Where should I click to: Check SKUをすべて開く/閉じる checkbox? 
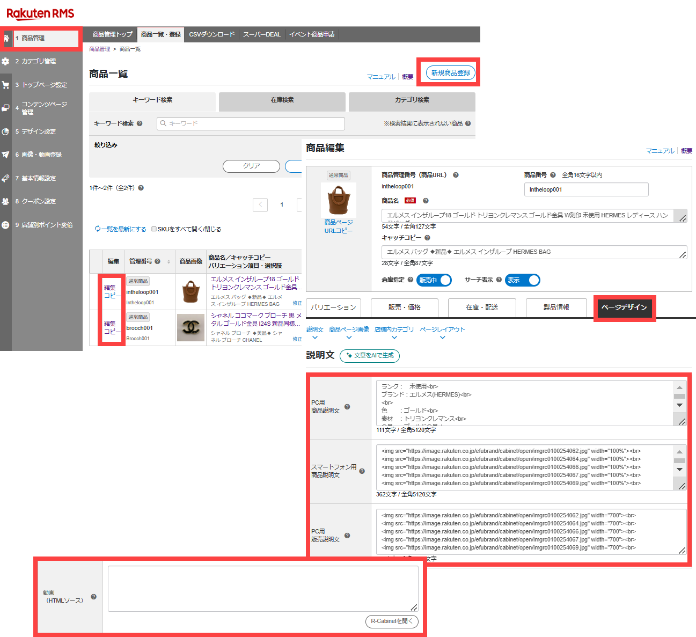pyautogui.click(x=154, y=229)
